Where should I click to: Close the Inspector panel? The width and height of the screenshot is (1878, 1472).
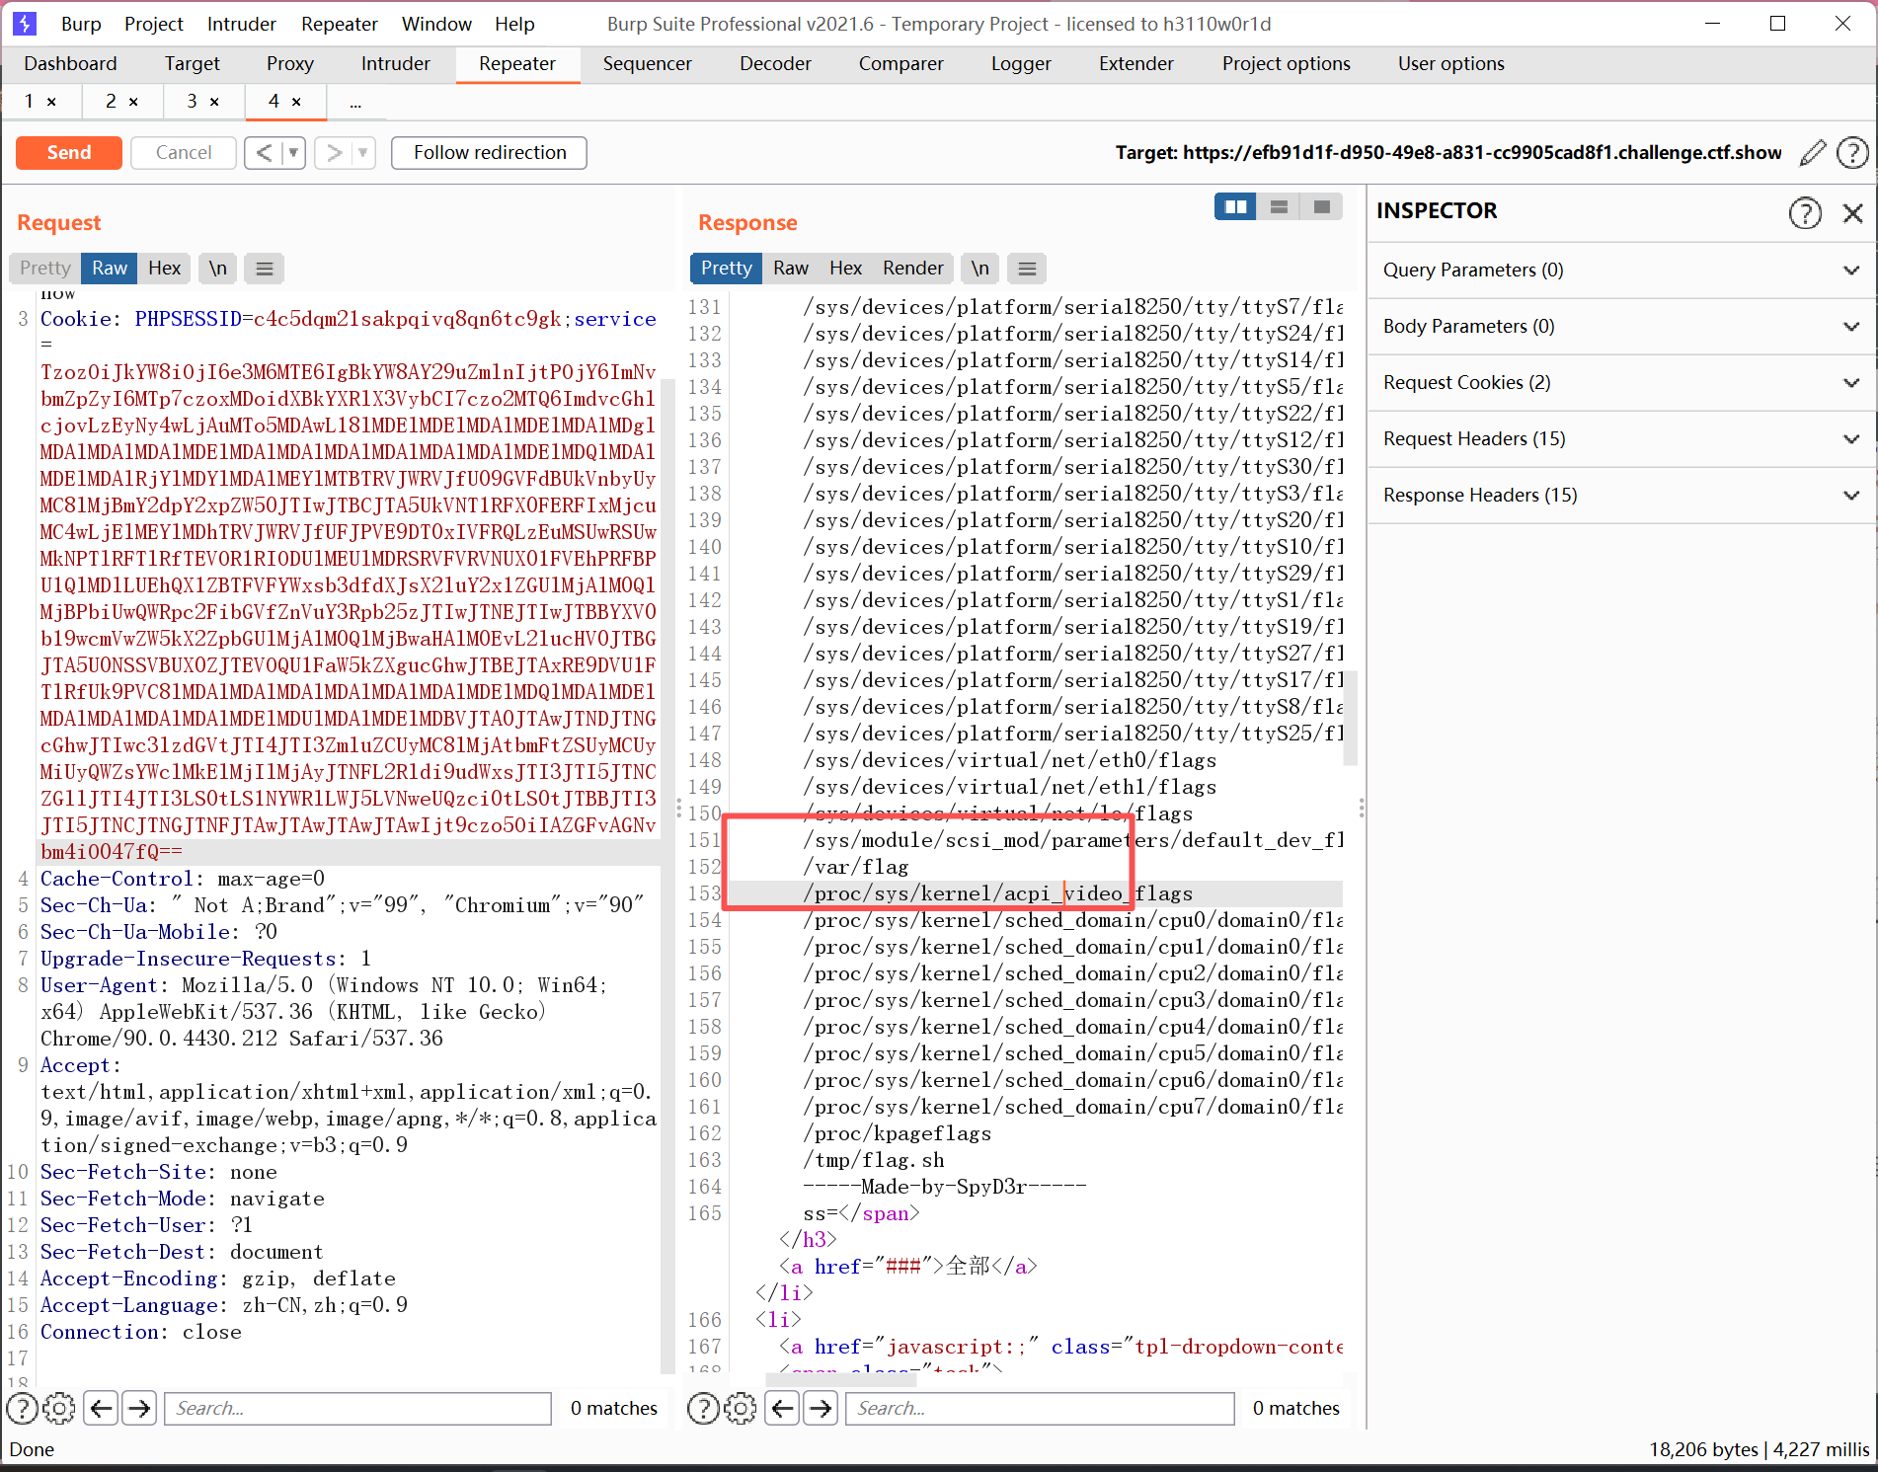tap(1852, 212)
